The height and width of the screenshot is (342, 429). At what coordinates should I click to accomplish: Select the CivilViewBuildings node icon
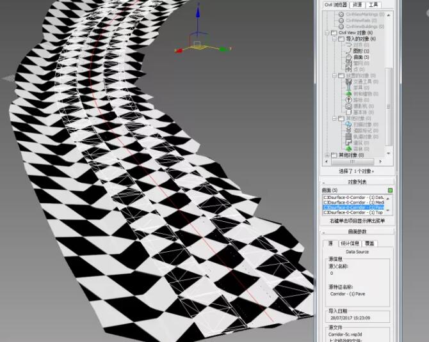click(341, 26)
